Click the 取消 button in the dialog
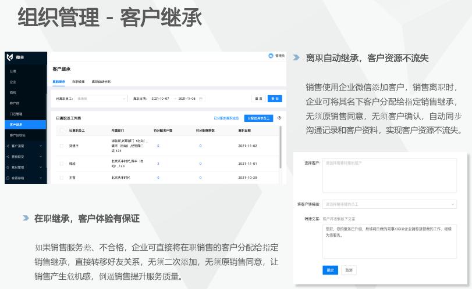 [349, 270]
